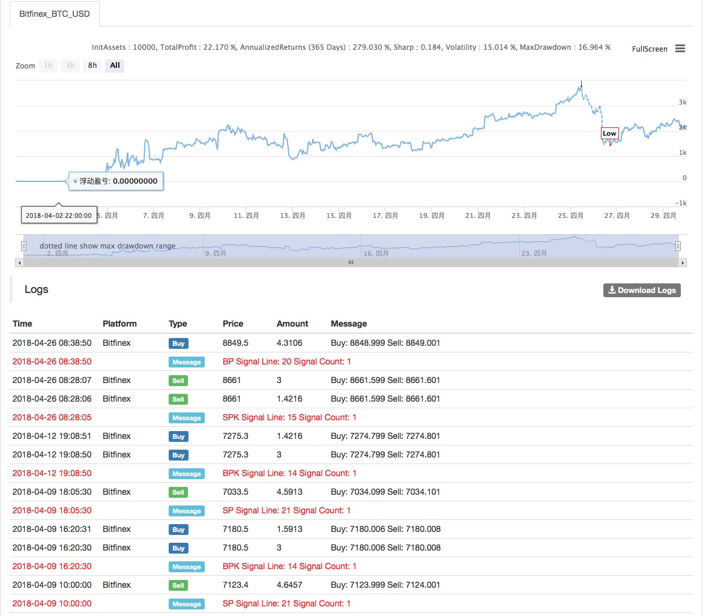Click amount value 4.3106

(289, 343)
